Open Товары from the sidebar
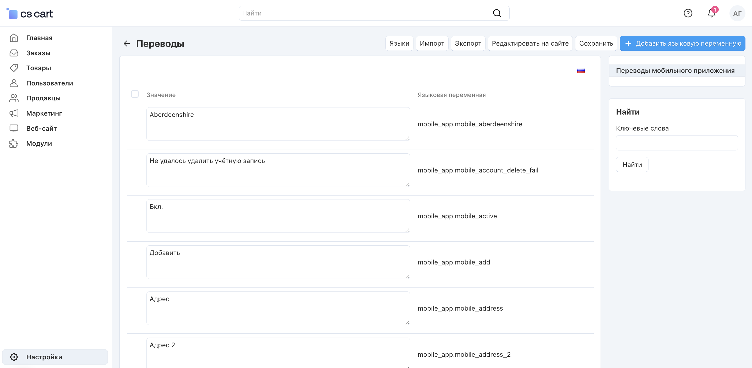The image size is (752, 368). 39,68
